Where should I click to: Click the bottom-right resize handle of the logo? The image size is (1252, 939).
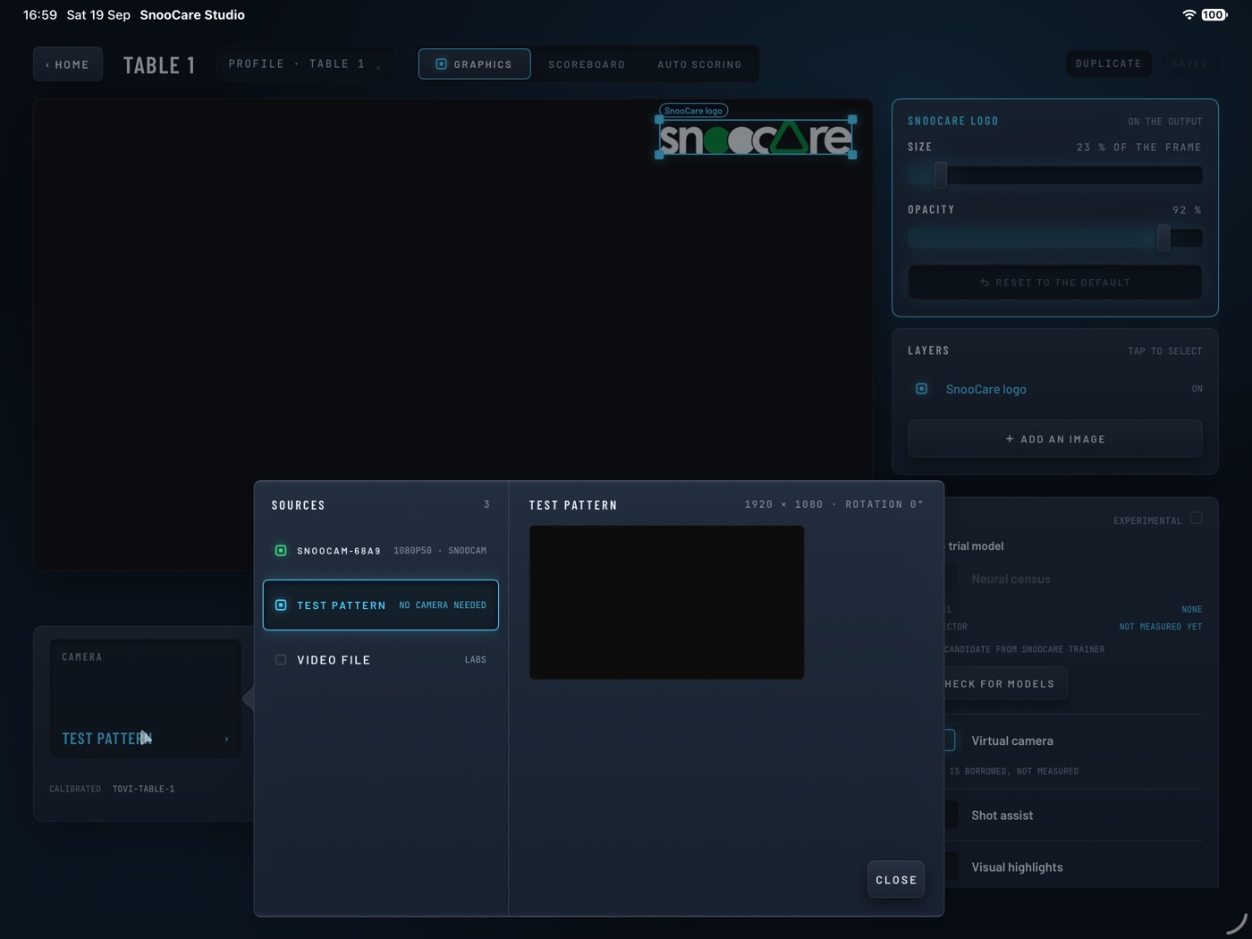point(852,156)
